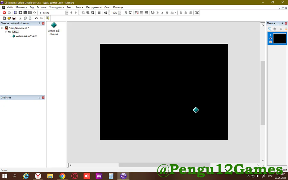Open the contextual help icon

pos(48,18)
